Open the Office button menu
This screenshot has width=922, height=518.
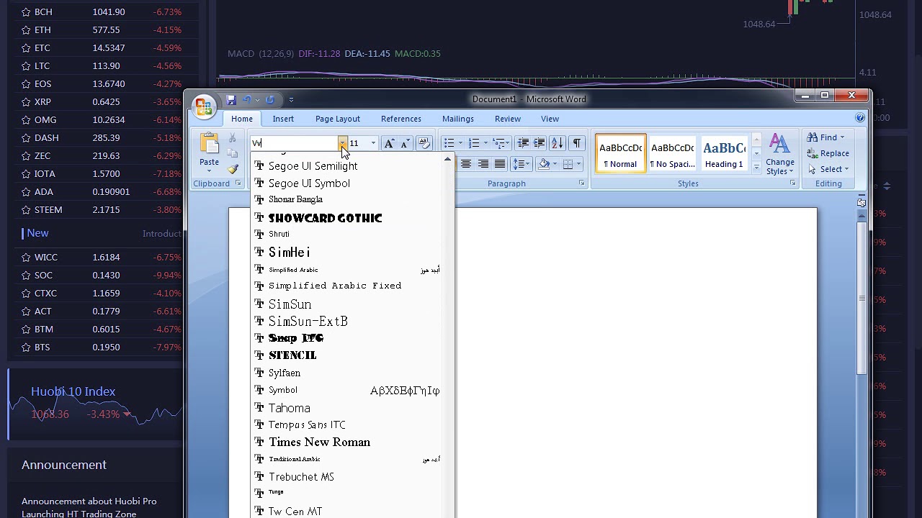point(204,107)
